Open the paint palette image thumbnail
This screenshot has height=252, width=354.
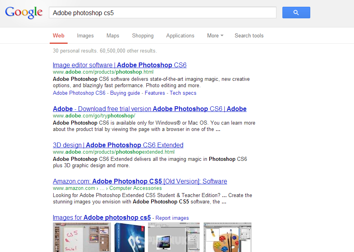click(x=228, y=237)
